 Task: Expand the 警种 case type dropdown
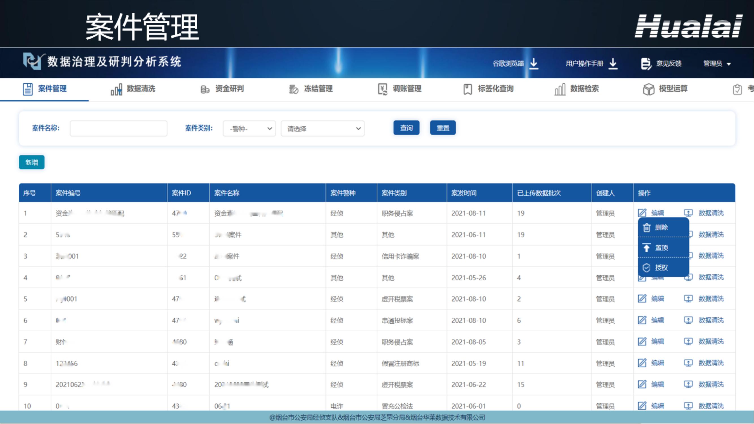[249, 128]
